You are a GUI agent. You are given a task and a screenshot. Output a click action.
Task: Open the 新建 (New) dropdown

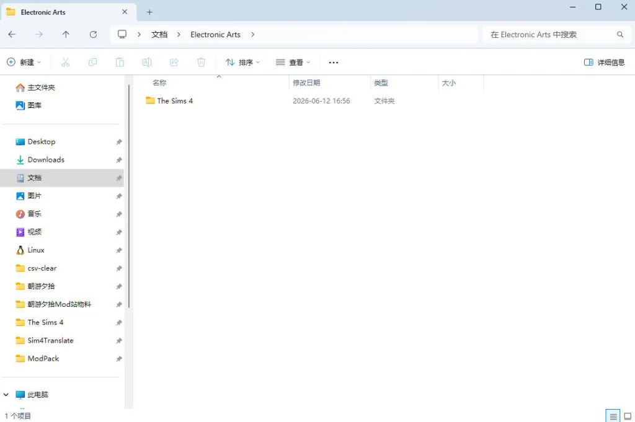24,63
